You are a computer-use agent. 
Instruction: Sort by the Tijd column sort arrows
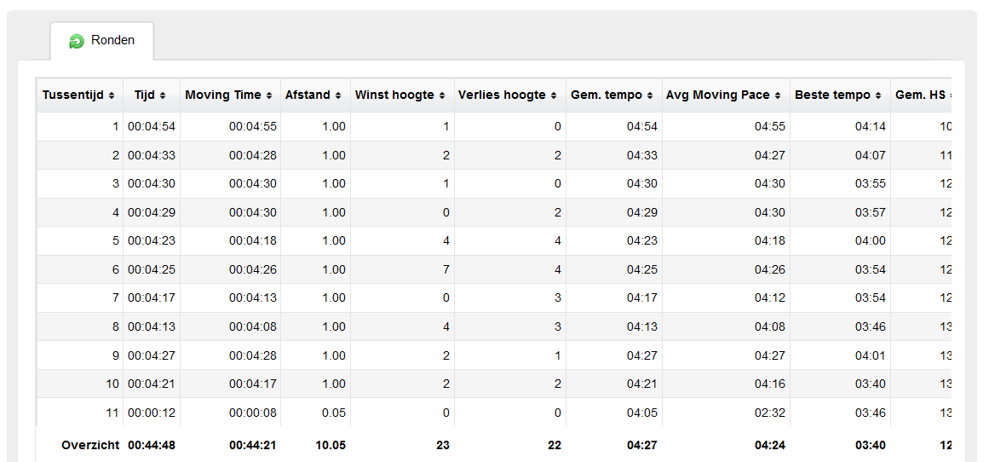click(163, 95)
